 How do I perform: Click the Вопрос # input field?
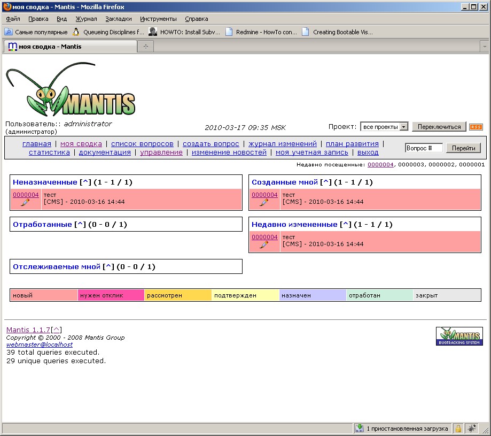coord(424,148)
